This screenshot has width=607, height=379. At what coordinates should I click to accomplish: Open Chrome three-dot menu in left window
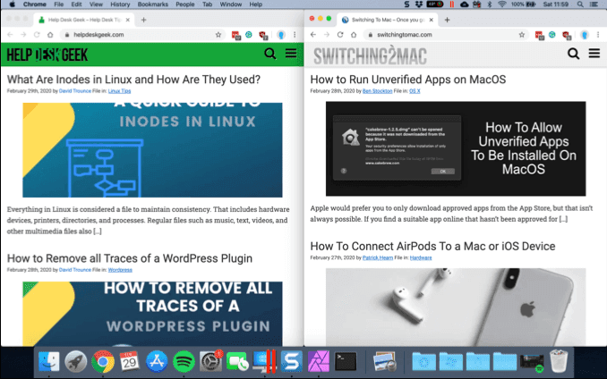pos(295,35)
